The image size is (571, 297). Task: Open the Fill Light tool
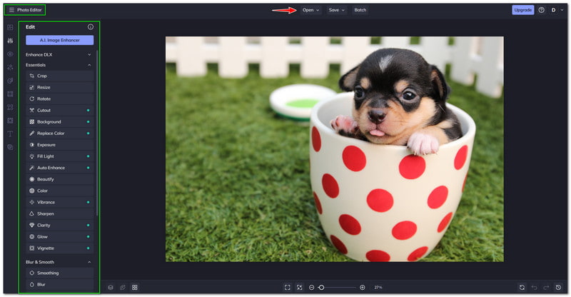(x=60, y=156)
